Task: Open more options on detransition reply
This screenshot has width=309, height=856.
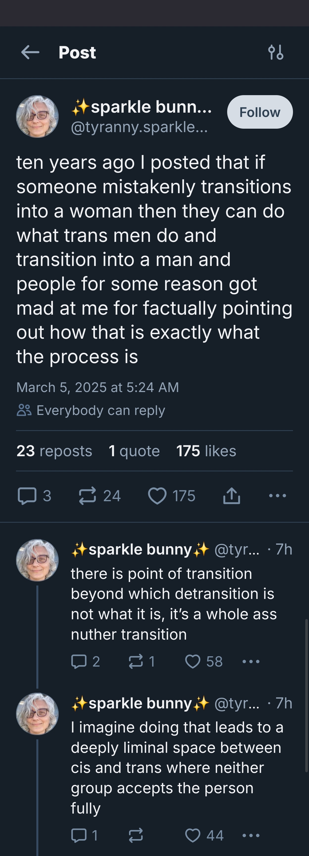Action: click(251, 661)
